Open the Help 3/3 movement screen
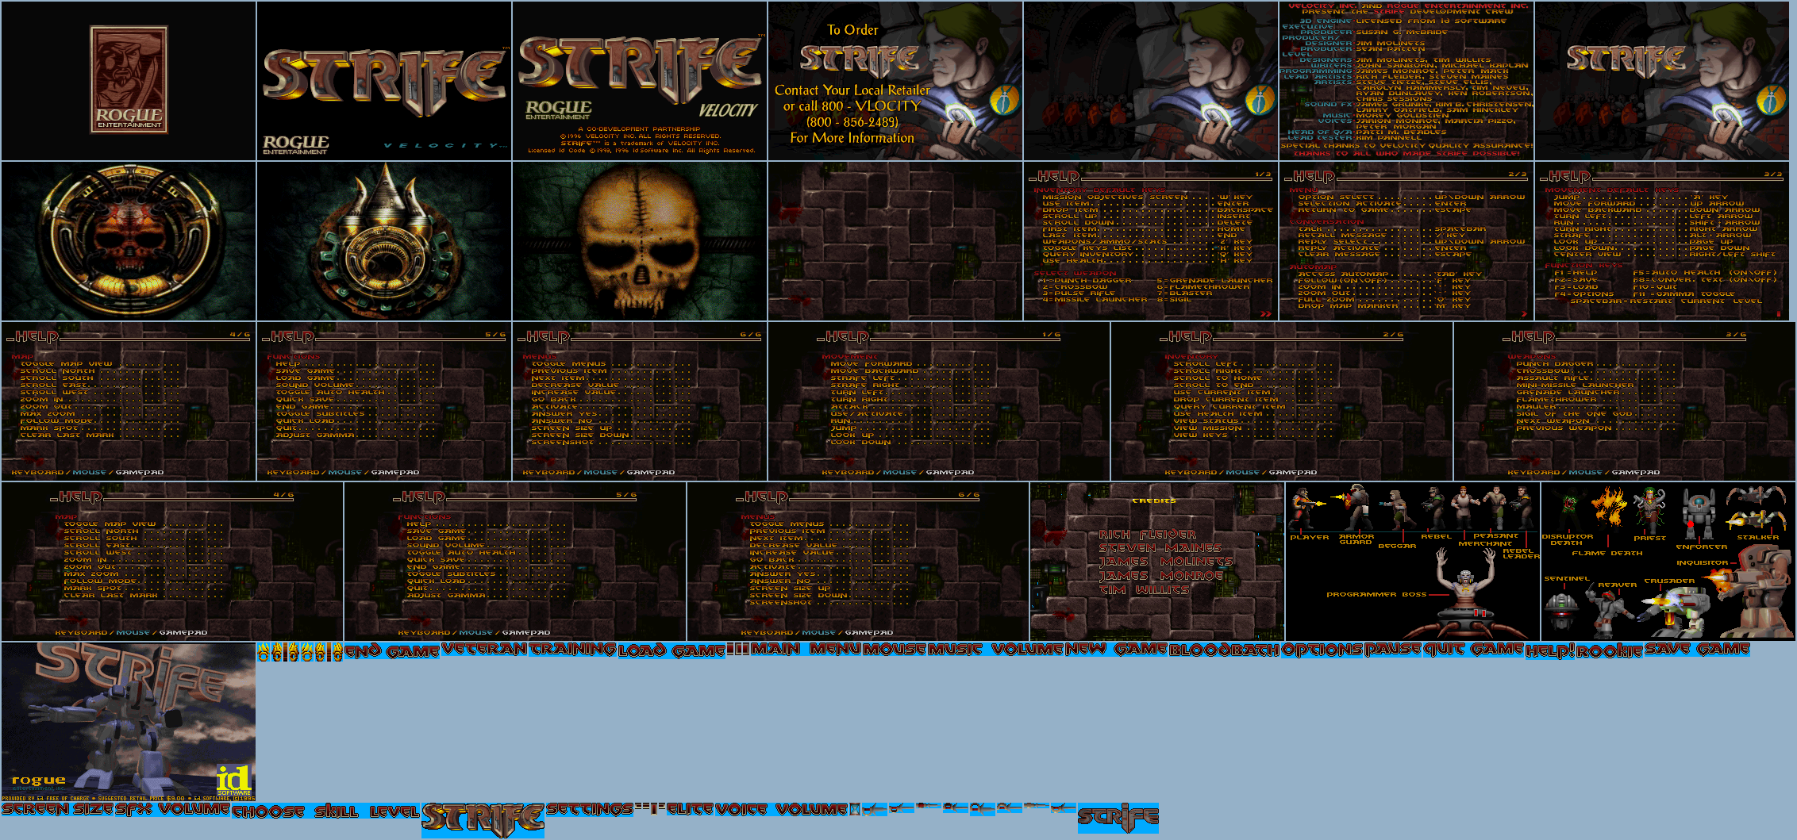 (x=1662, y=240)
